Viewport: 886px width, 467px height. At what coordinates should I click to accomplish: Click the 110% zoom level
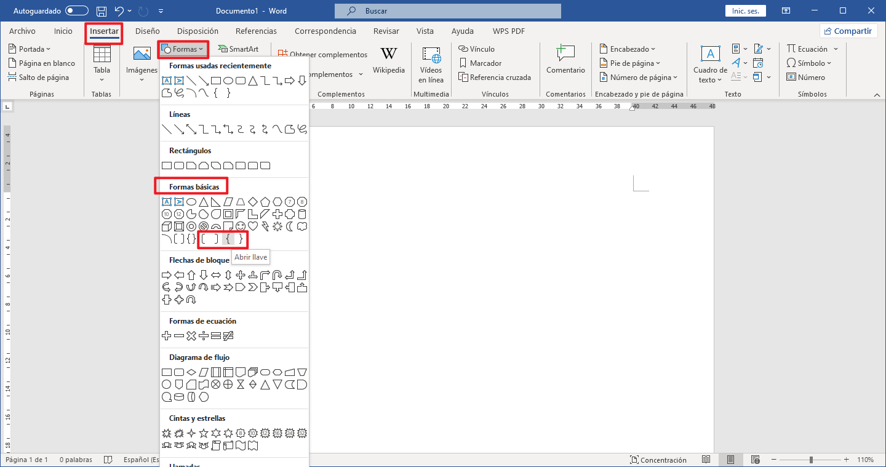(x=865, y=460)
